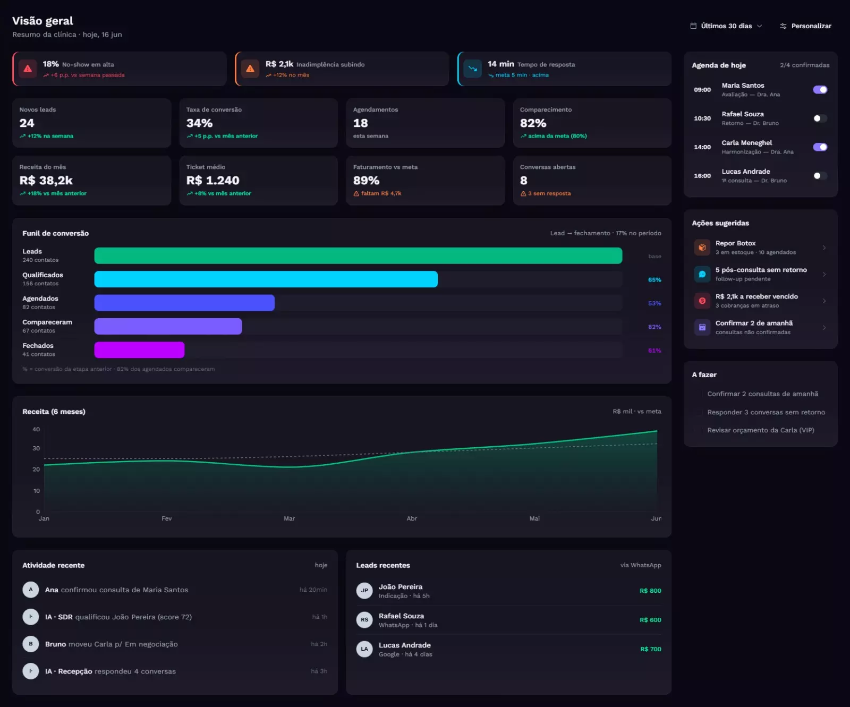This screenshot has width=850, height=707.
Task: Click the Confirmar 2 de amanhã calendar icon
Action: tap(702, 327)
